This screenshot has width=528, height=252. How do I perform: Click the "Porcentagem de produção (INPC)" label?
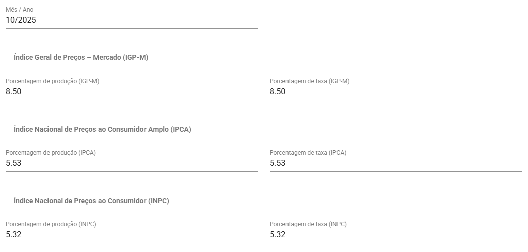coord(51,224)
